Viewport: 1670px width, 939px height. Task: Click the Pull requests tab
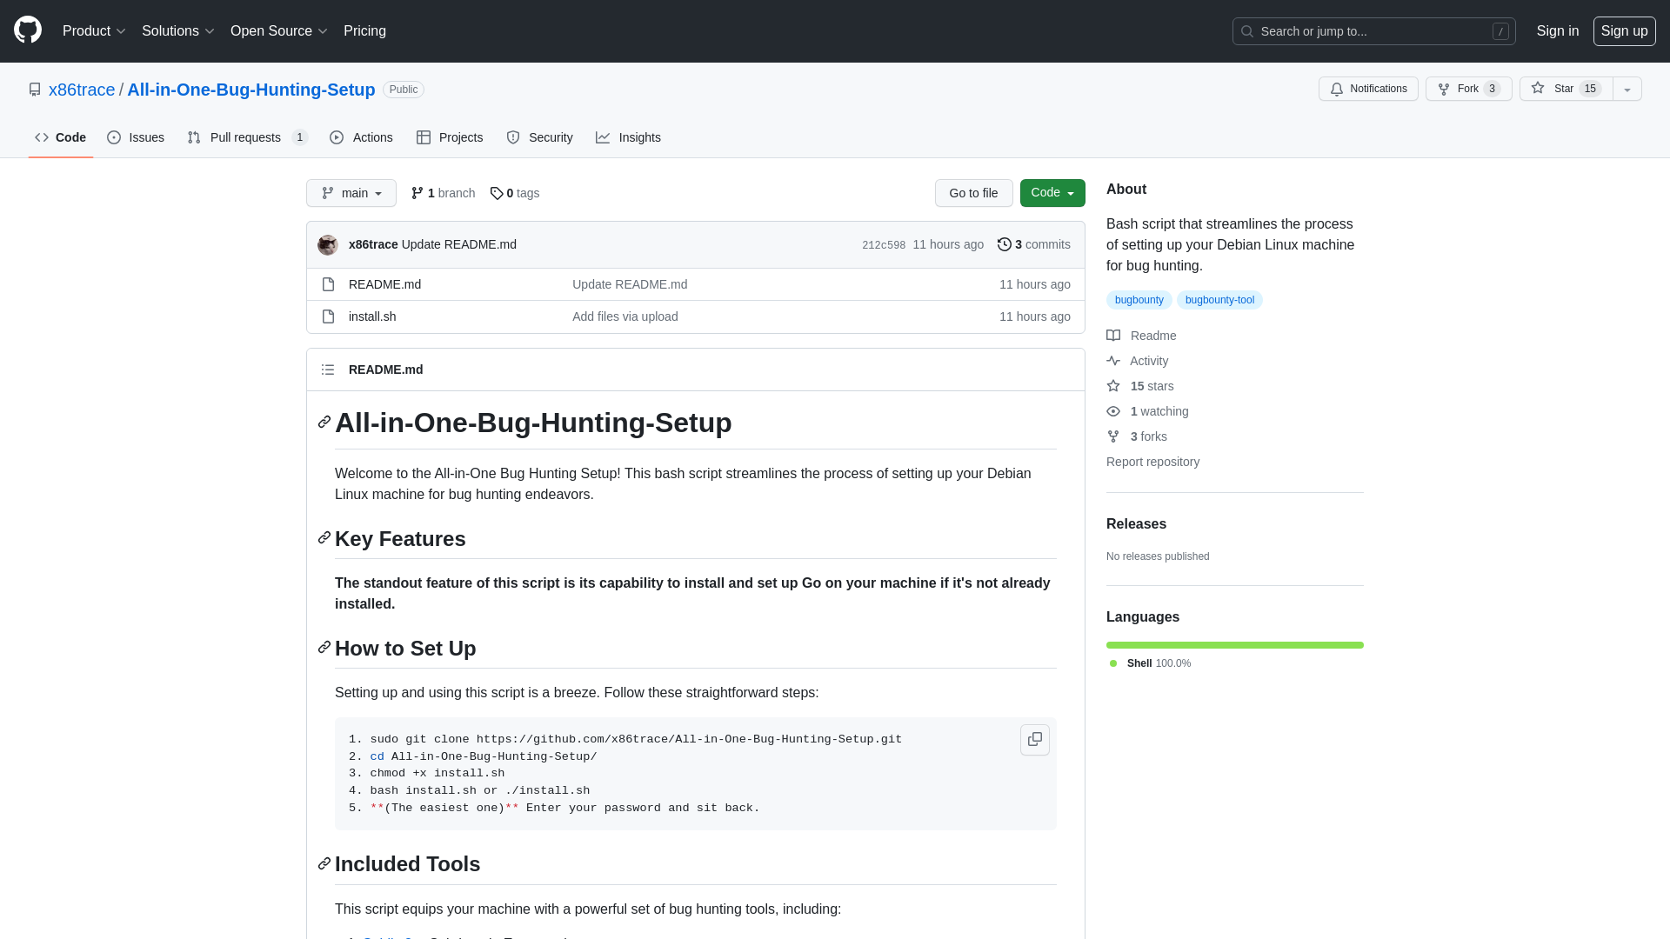click(247, 137)
